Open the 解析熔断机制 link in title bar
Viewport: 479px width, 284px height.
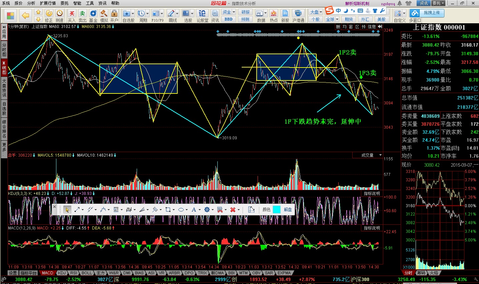(x=357, y=3)
